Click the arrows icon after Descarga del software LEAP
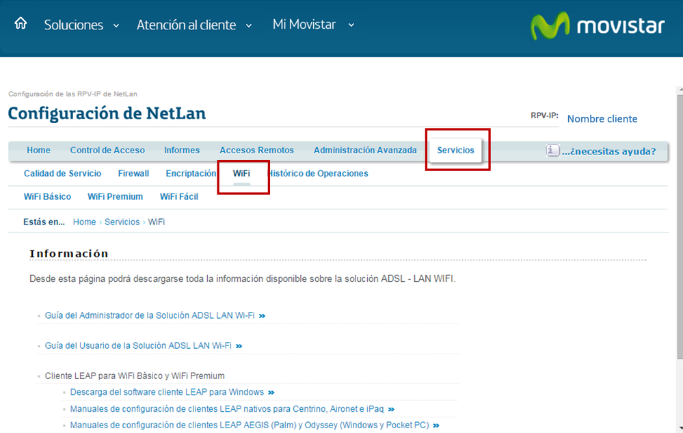683x433 pixels. coord(271,392)
